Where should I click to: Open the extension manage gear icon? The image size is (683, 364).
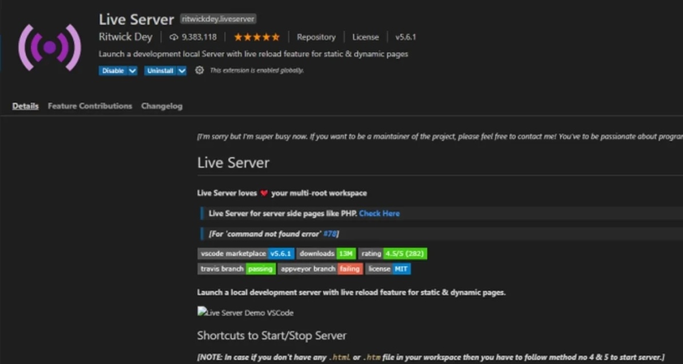click(x=199, y=70)
